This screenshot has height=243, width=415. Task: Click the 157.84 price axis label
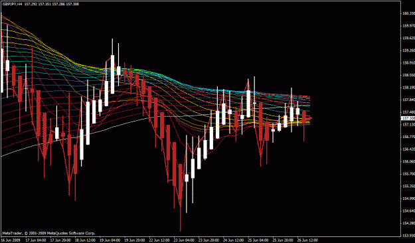coord(409,100)
